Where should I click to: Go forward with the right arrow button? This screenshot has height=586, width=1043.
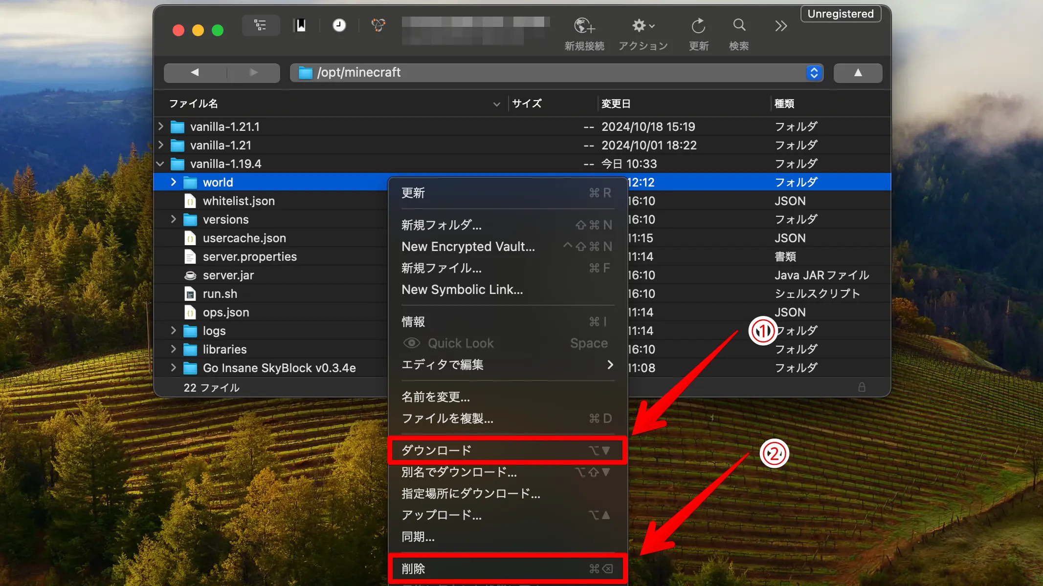coord(253,73)
